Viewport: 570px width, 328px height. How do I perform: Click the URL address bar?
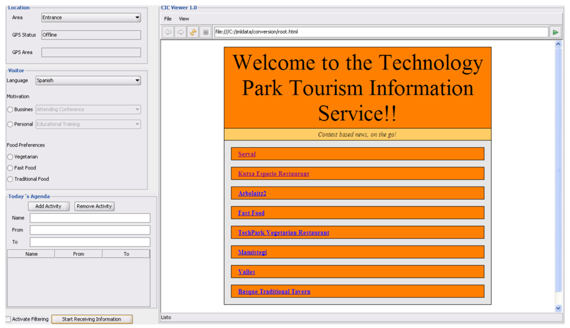click(381, 32)
